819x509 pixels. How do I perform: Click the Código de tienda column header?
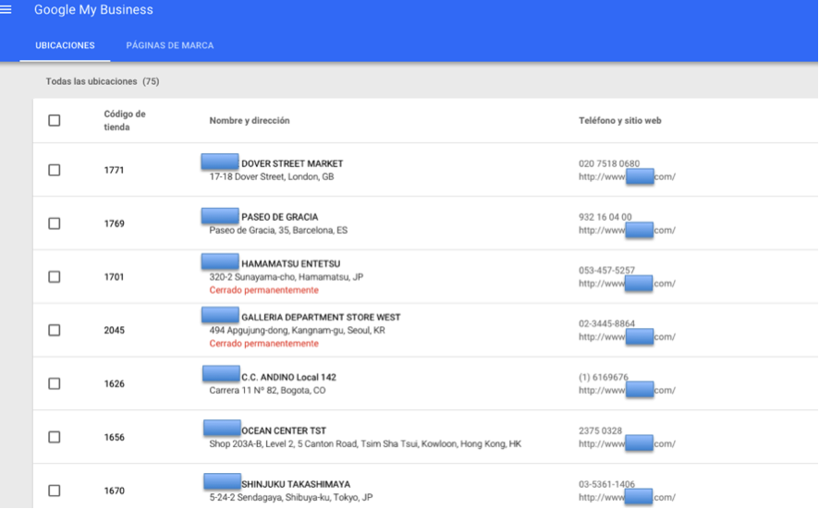pos(125,120)
